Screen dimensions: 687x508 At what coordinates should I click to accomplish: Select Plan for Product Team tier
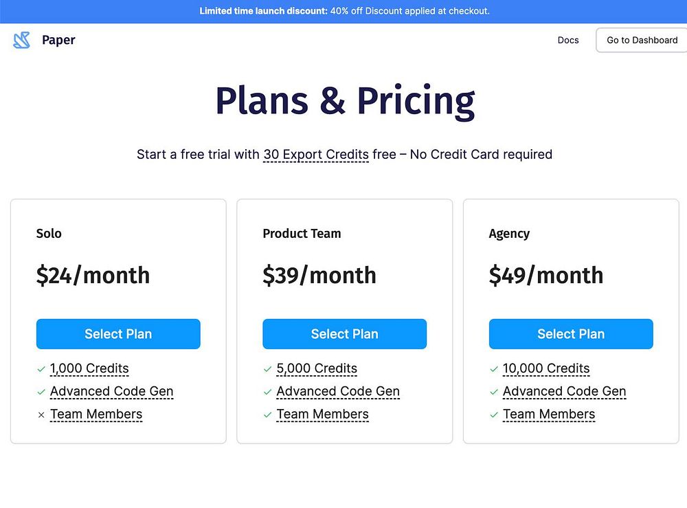(344, 334)
